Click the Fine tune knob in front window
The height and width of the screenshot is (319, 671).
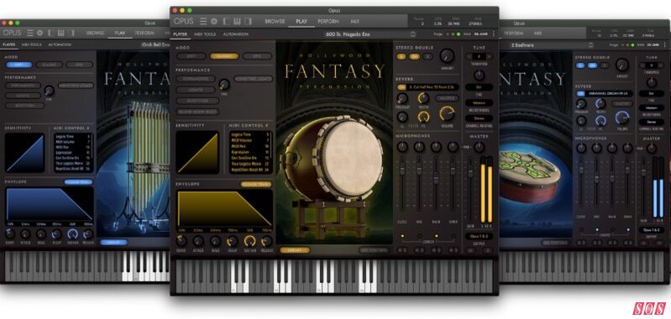click(480, 76)
